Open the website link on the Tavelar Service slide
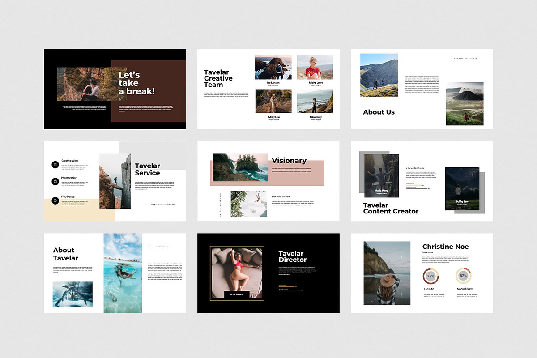Image resolution: width=537 pixels, height=358 pixels. 163,204
